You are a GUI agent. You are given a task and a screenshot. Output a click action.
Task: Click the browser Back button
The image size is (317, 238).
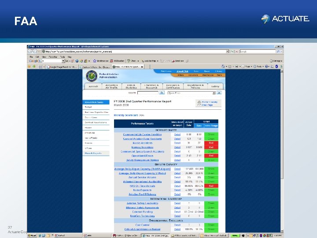click(30, 52)
